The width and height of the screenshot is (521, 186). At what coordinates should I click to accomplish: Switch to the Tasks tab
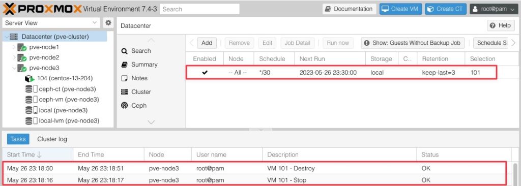click(18, 139)
